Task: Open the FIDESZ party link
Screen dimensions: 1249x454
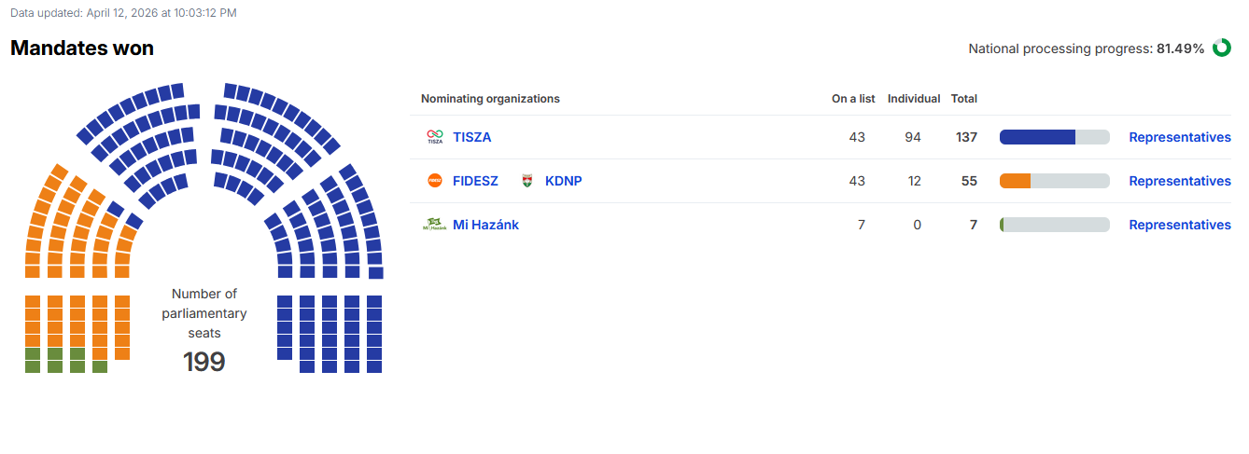Action: (x=475, y=181)
